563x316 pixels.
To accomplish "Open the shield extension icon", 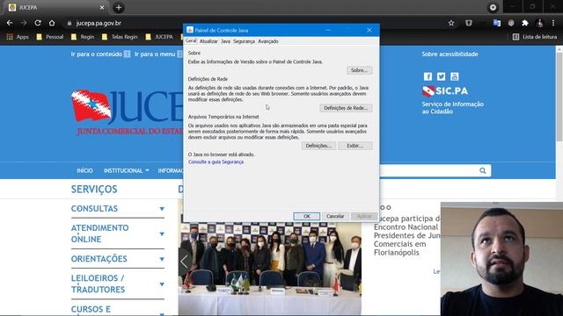I will point(469,23).
